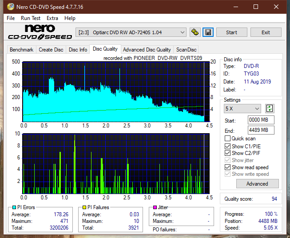Click the refresh settings icon beside speed dropdown
This screenshot has height=238, width=290.
(270, 108)
